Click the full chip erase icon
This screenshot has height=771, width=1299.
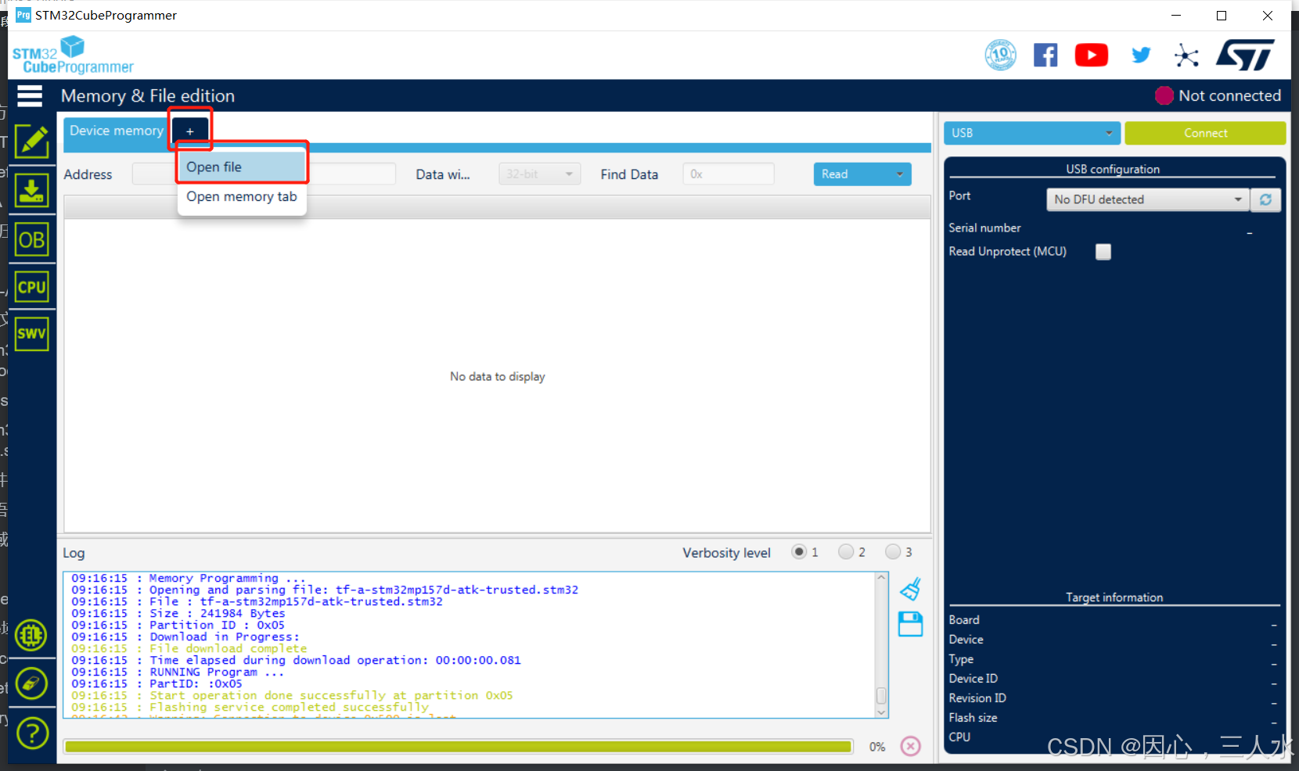point(32,683)
